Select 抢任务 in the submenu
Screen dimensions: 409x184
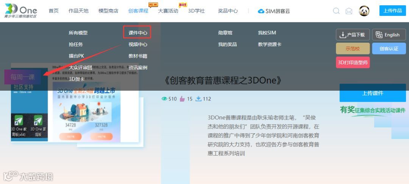point(76,44)
